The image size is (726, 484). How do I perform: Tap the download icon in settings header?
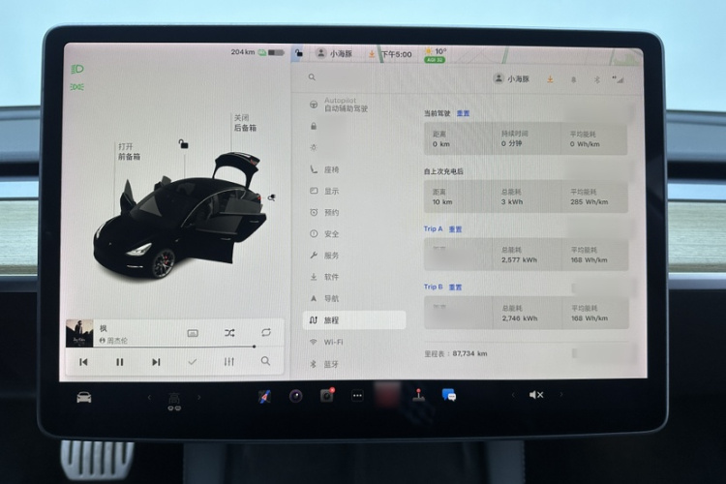[x=550, y=79]
